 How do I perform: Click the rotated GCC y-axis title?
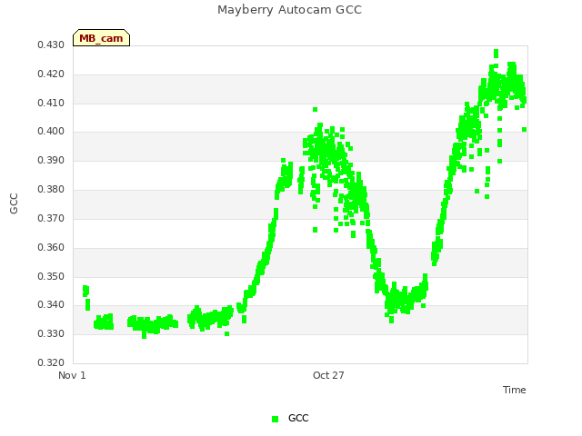[x=14, y=203]
